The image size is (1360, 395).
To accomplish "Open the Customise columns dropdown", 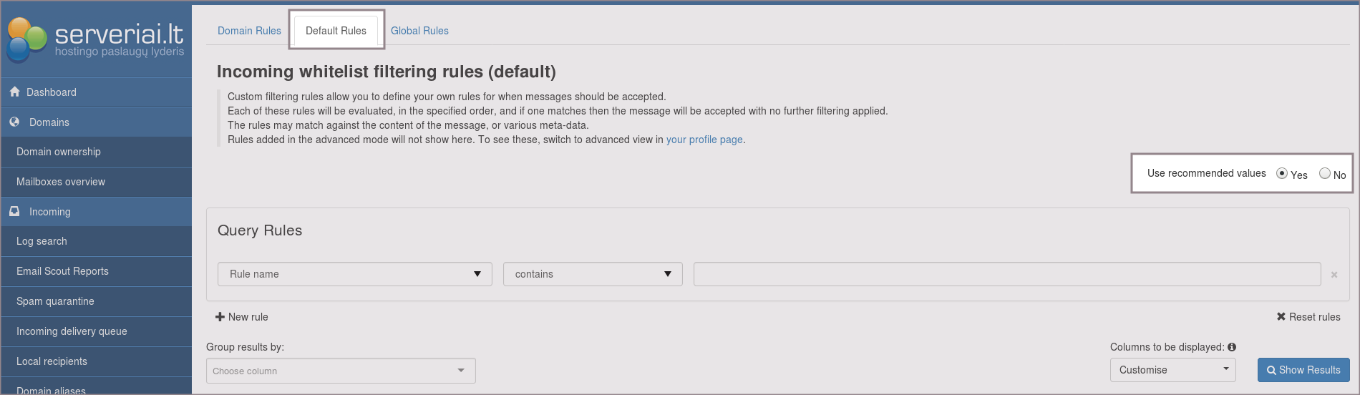I will coord(1172,370).
